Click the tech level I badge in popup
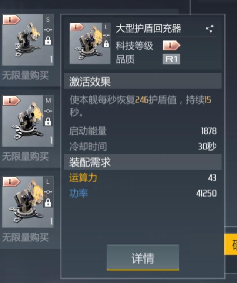Viewport: 237px width, 283px height. [x=171, y=45]
